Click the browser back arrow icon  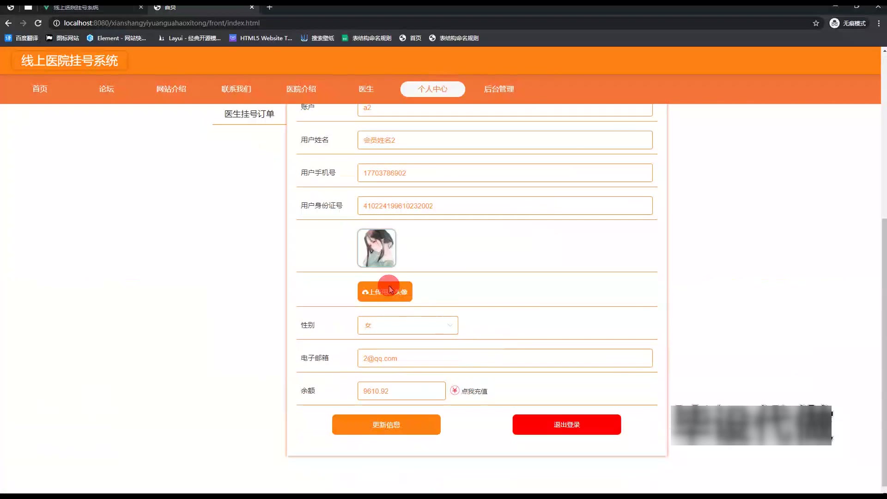pyautogui.click(x=8, y=23)
